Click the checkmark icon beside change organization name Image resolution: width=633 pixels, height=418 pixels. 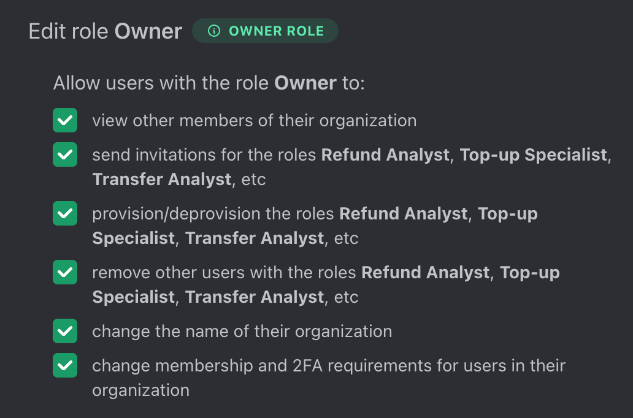[x=64, y=331]
